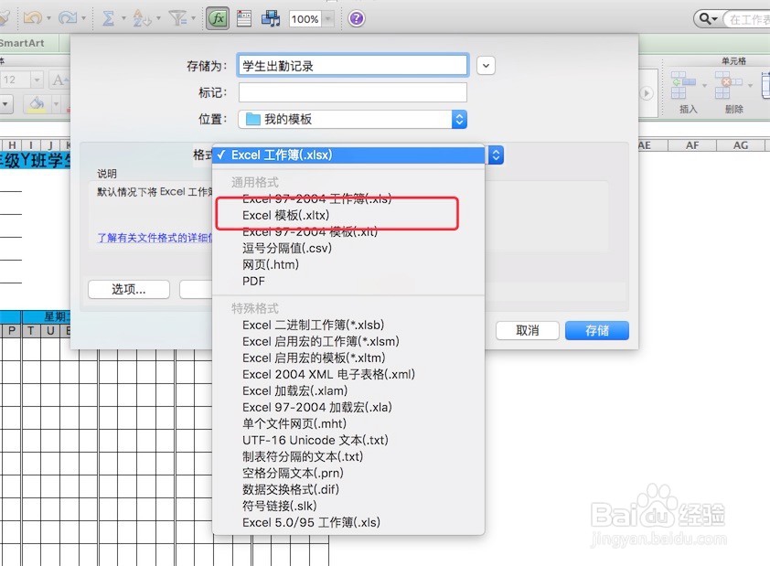Click the 选项... options button
The image size is (770, 566).
tap(129, 289)
